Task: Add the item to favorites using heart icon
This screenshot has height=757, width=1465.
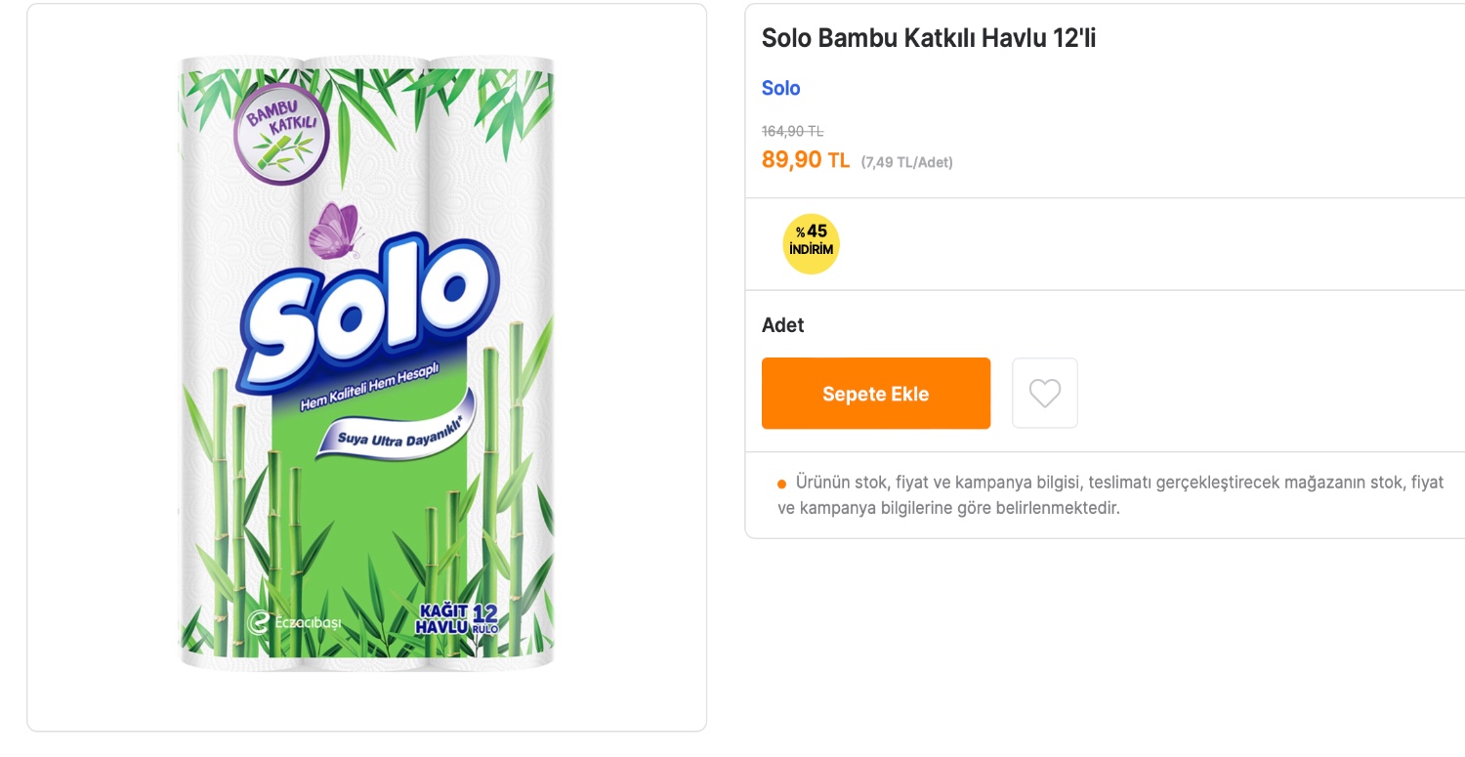Action: [1045, 393]
